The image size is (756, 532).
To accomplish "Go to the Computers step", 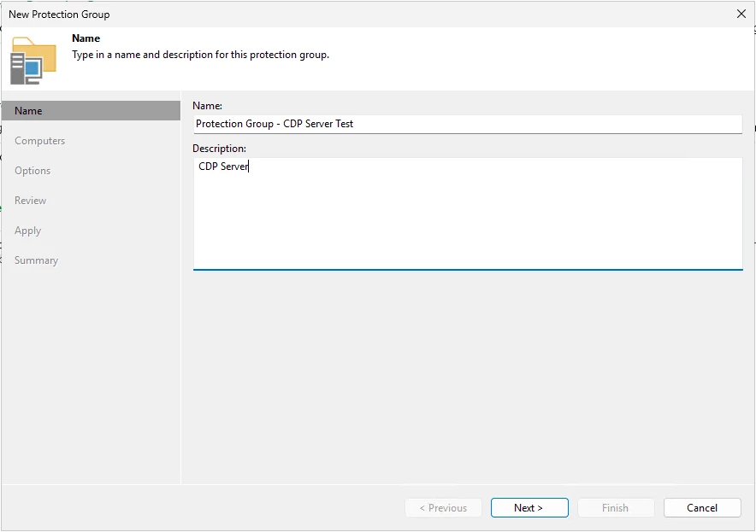I will click(39, 141).
